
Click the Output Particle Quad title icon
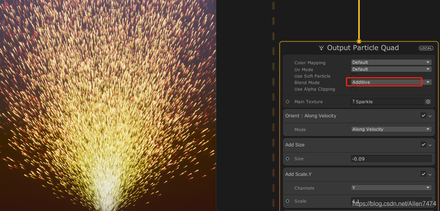click(321, 48)
